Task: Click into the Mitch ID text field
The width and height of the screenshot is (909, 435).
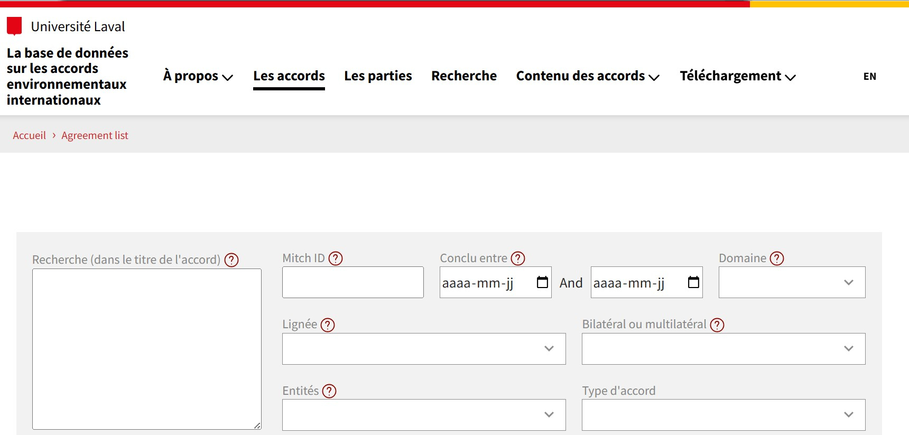Action: tap(353, 282)
